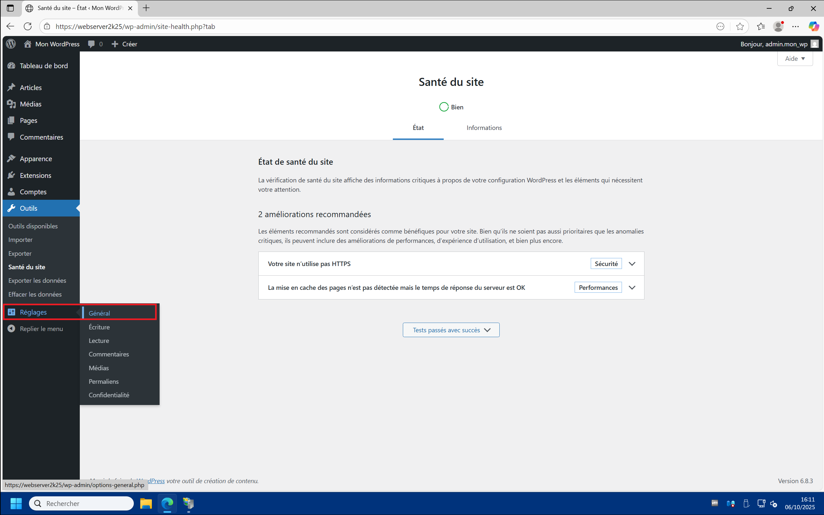This screenshot has height=515, width=824.
Task: Open the Copilot icon in the browser toolbar
Action: (813, 26)
